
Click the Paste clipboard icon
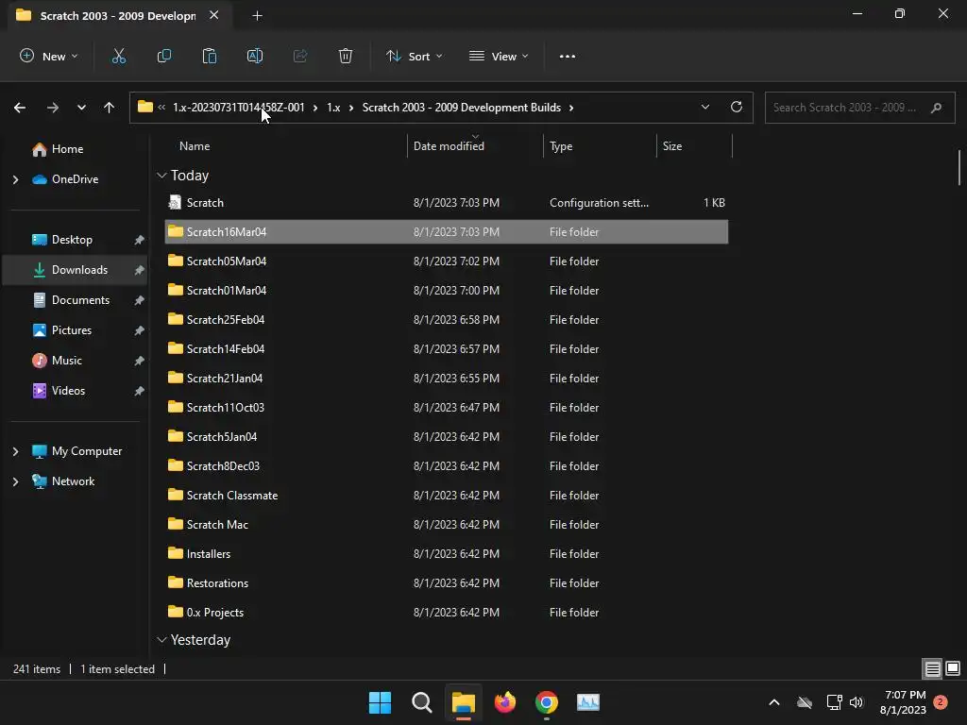[209, 56]
